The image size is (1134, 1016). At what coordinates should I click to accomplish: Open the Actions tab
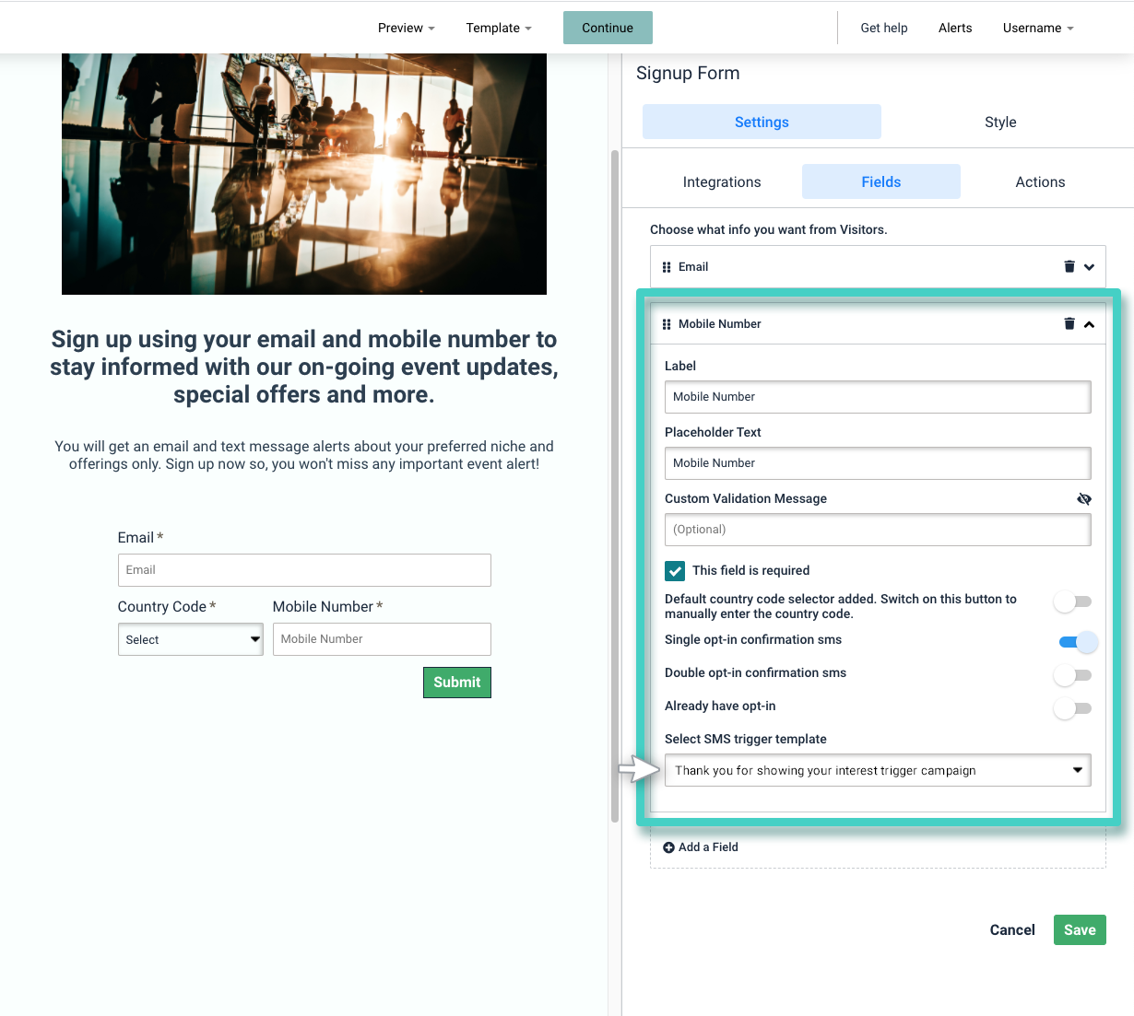[x=1040, y=181]
